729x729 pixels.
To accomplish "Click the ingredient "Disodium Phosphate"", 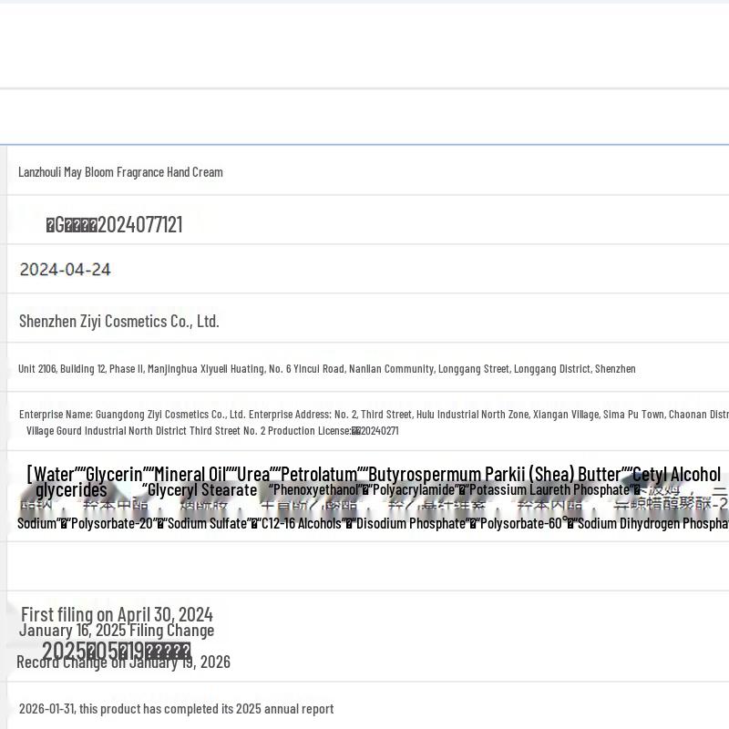I will click(411, 523).
